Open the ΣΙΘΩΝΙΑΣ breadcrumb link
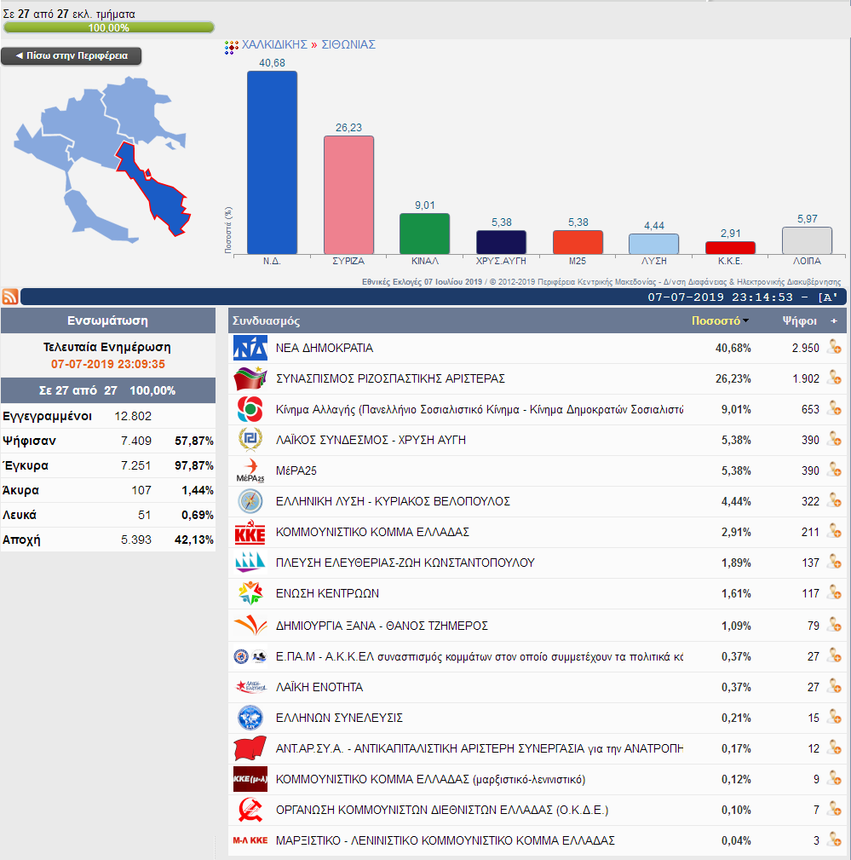 tap(348, 44)
